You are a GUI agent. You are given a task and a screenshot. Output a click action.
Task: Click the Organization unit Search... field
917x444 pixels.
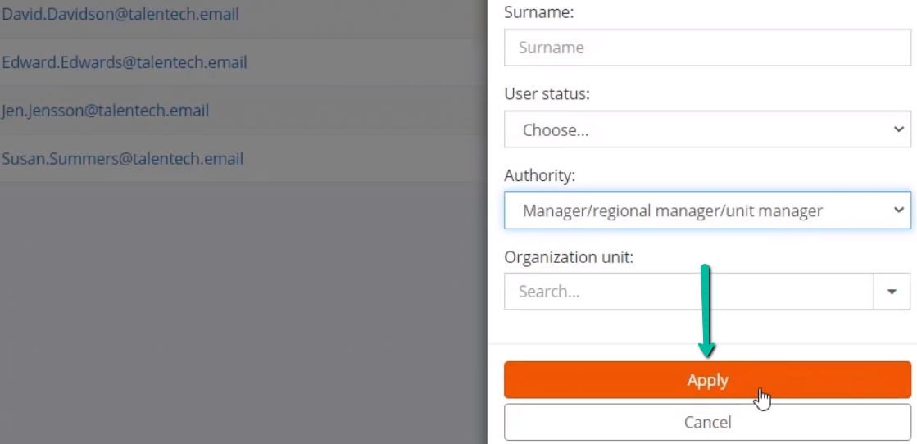click(689, 292)
